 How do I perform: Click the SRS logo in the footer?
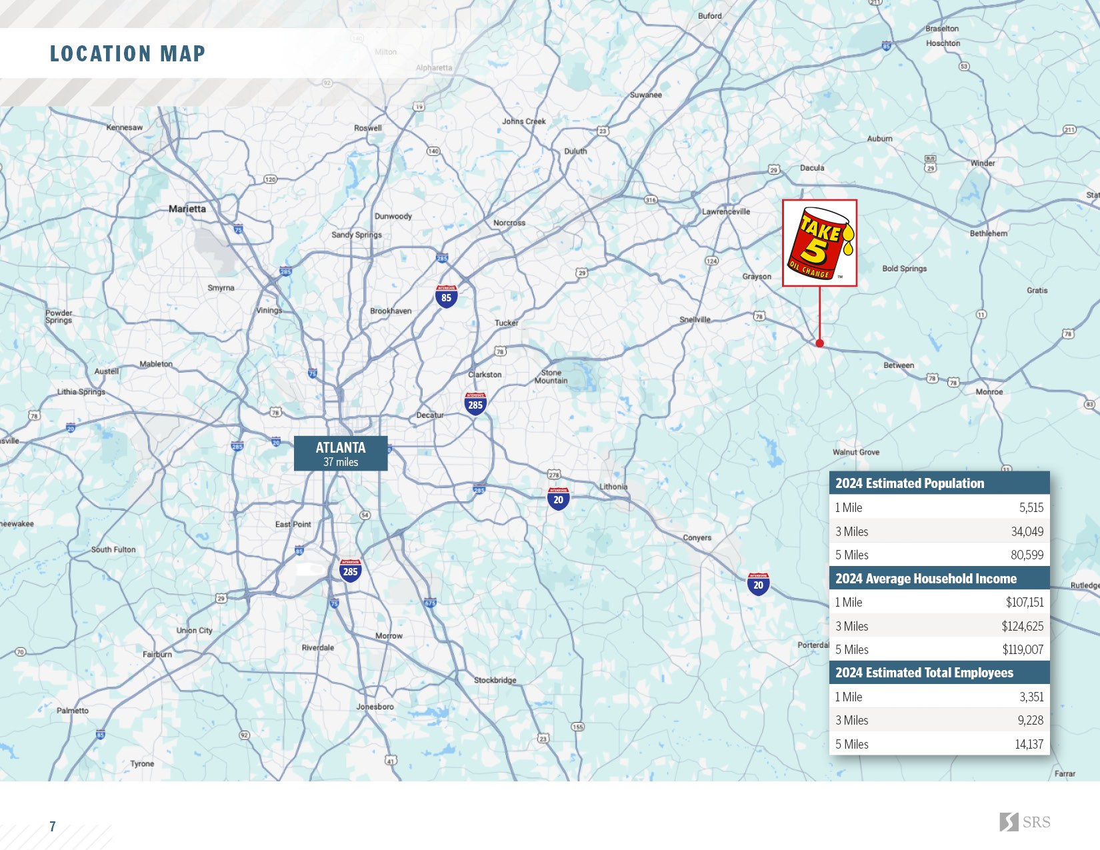click(x=1025, y=822)
